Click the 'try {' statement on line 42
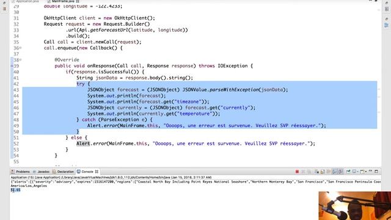The width and height of the screenshot is (391, 220). [x=83, y=84]
